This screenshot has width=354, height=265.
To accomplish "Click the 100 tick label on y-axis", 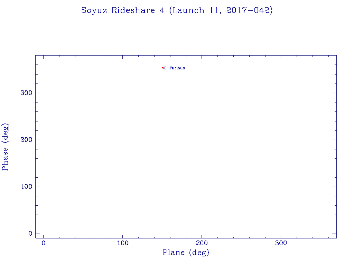I will pos(26,187).
